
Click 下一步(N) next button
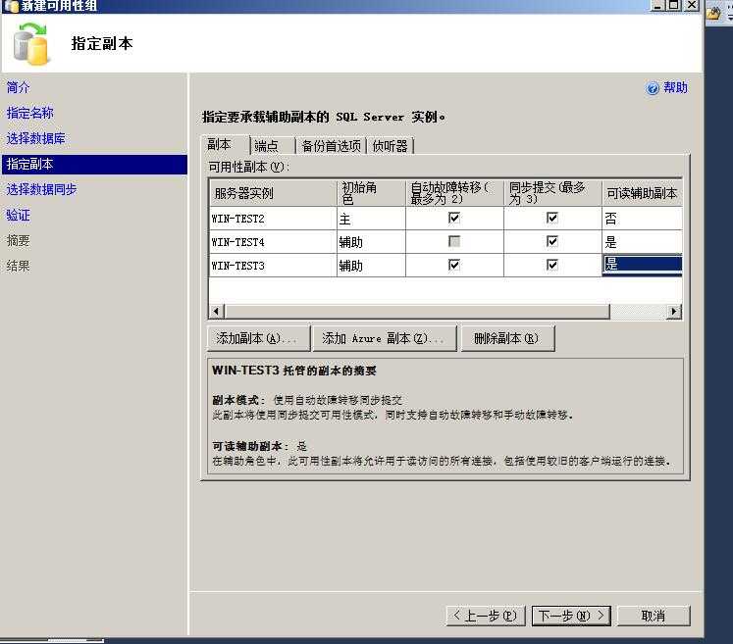(x=571, y=616)
